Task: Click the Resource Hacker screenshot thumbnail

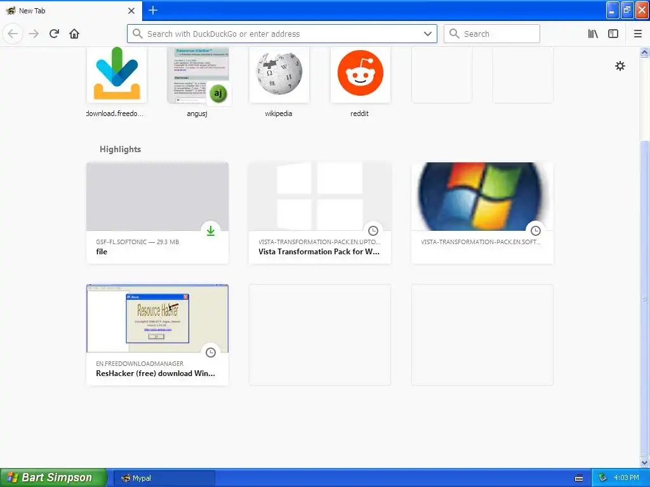Action: [157, 318]
